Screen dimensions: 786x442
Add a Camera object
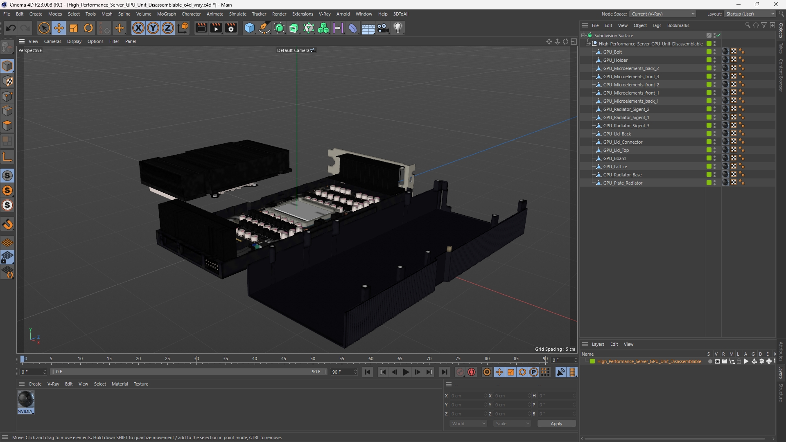383,28
